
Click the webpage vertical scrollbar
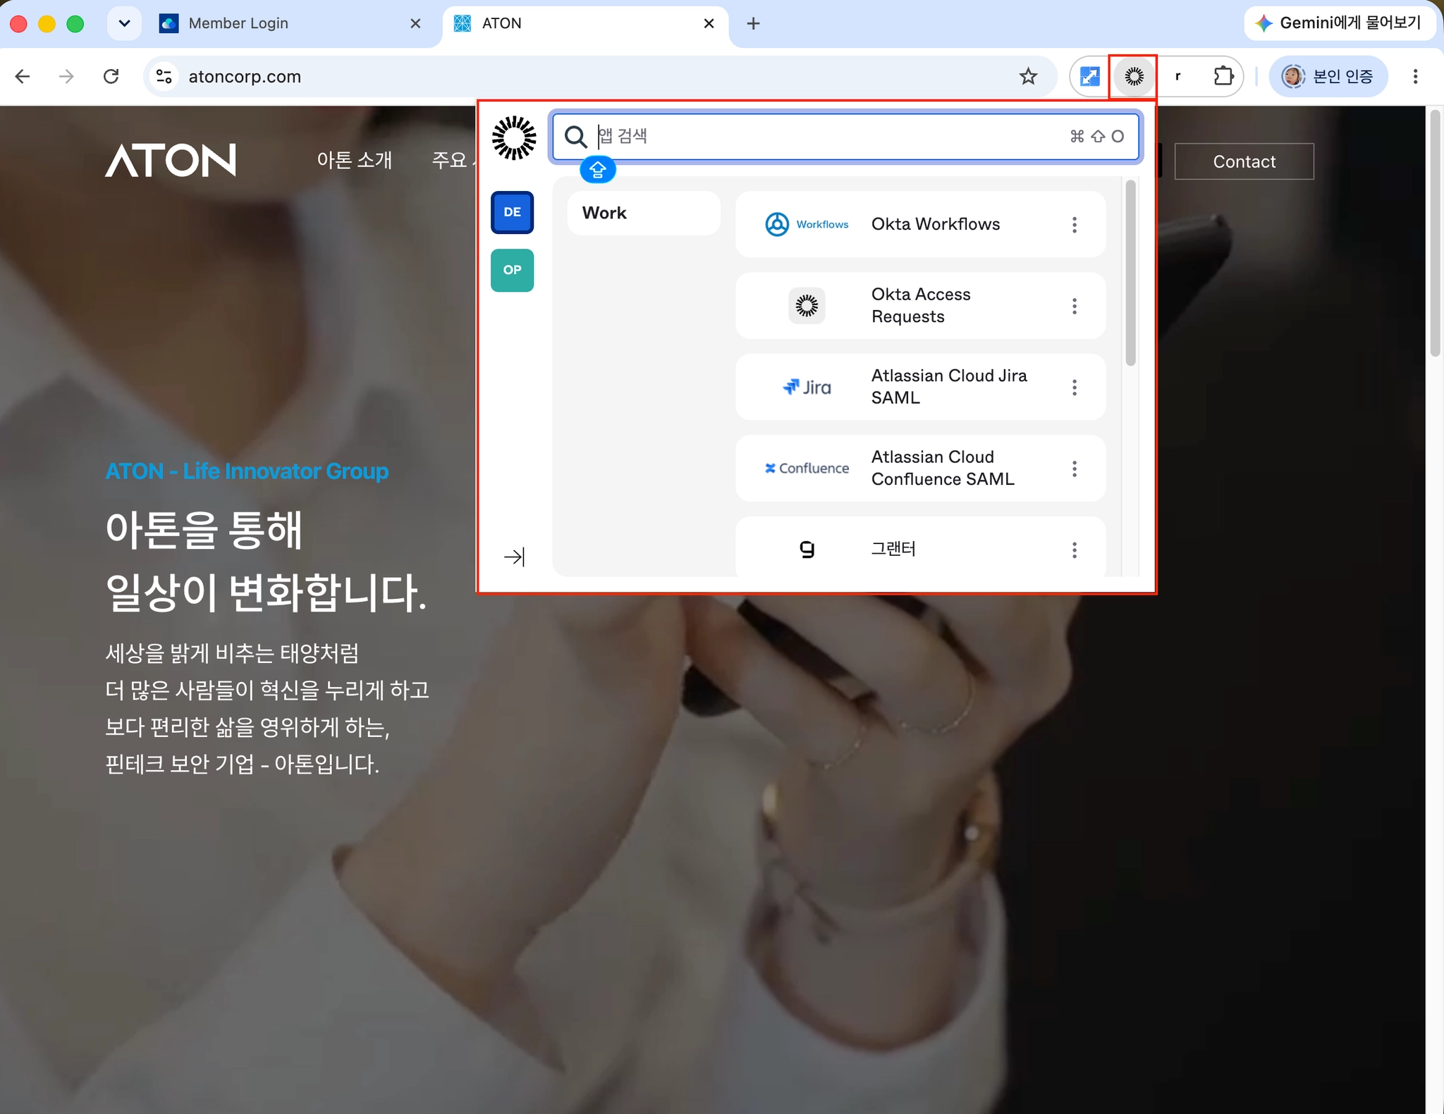[1434, 233]
